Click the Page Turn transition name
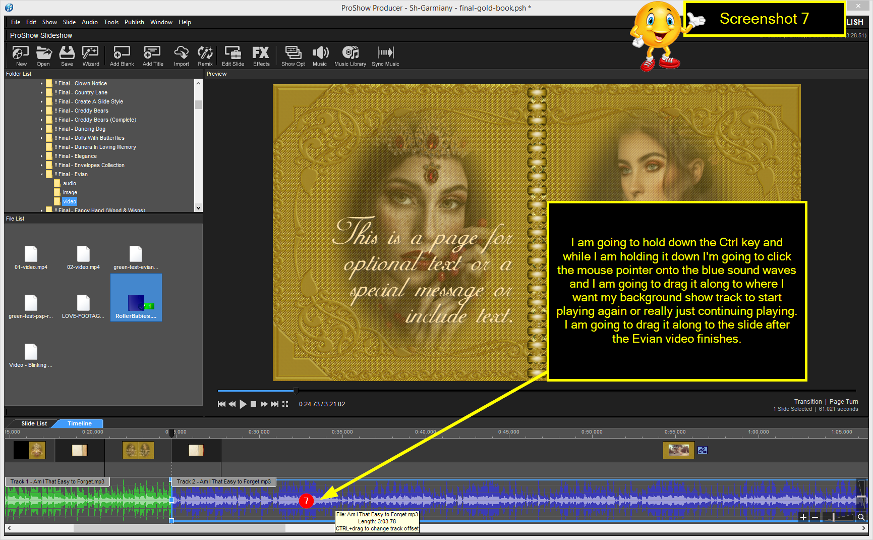Image resolution: width=873 pixels, height=540 pixels. pyautogui.click(x=843, y=402)
